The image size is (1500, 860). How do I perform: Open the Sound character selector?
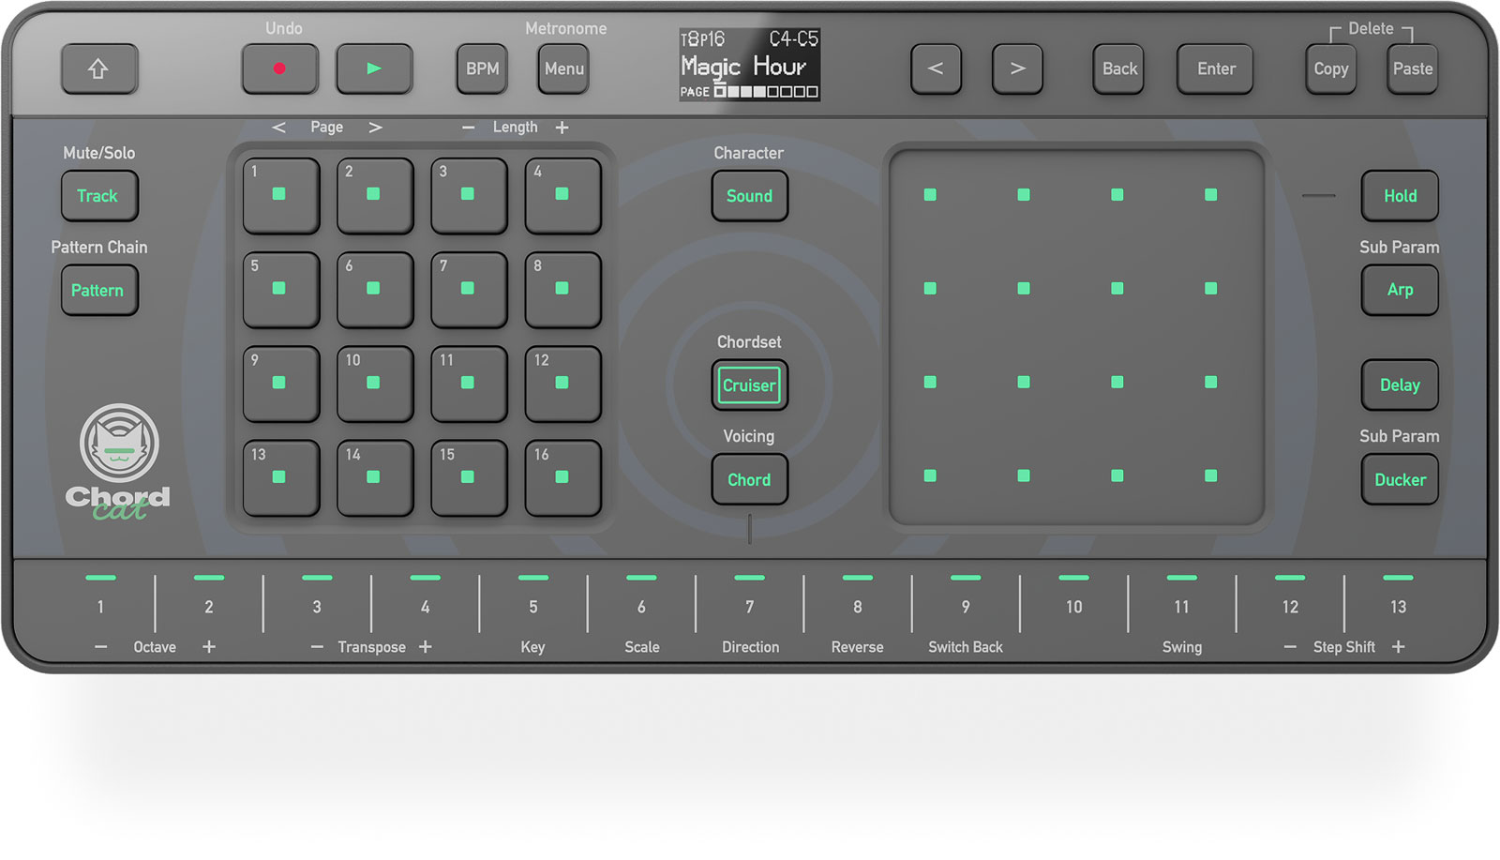(749, 196)
